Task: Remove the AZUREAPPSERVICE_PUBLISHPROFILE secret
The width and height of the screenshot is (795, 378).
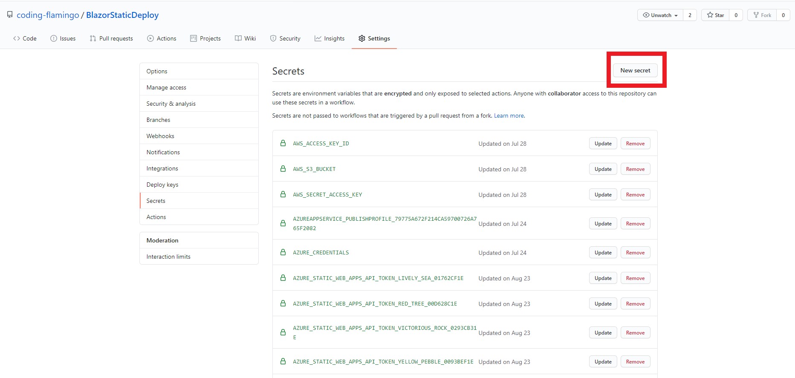Action: [635, 224]
